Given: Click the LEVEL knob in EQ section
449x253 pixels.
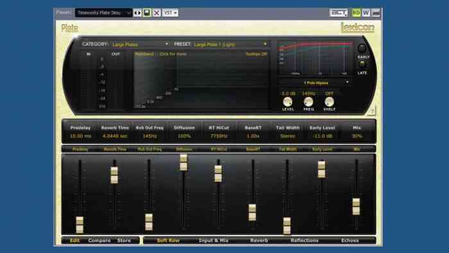Looking at the screenshot, I should pos(287,101).
